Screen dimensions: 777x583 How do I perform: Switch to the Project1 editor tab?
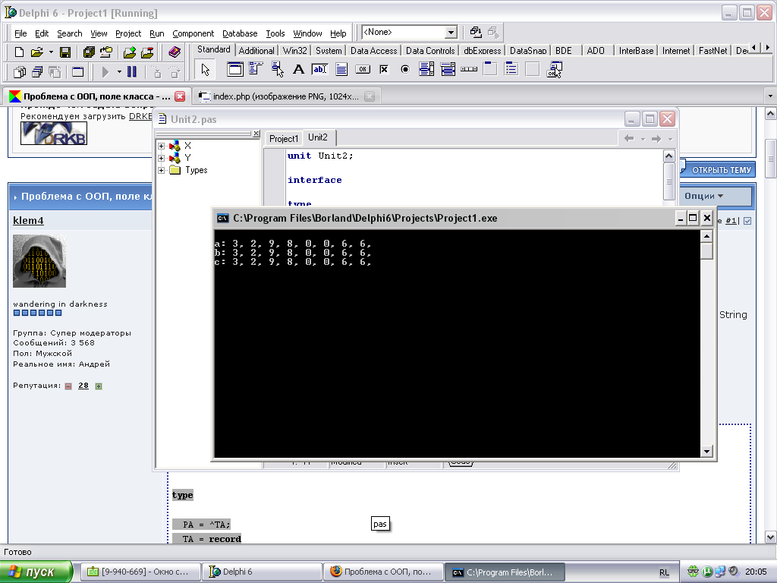[284, 138]
